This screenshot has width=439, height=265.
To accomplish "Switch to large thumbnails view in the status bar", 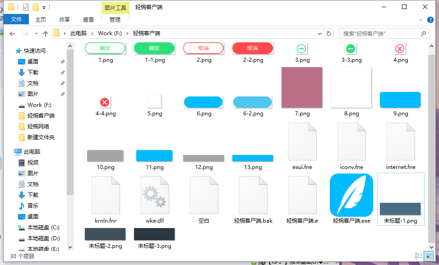I will 428,256.
